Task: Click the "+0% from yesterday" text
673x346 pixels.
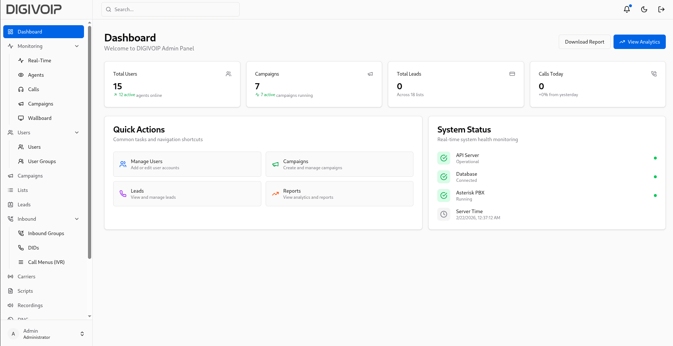Action: 558,95
